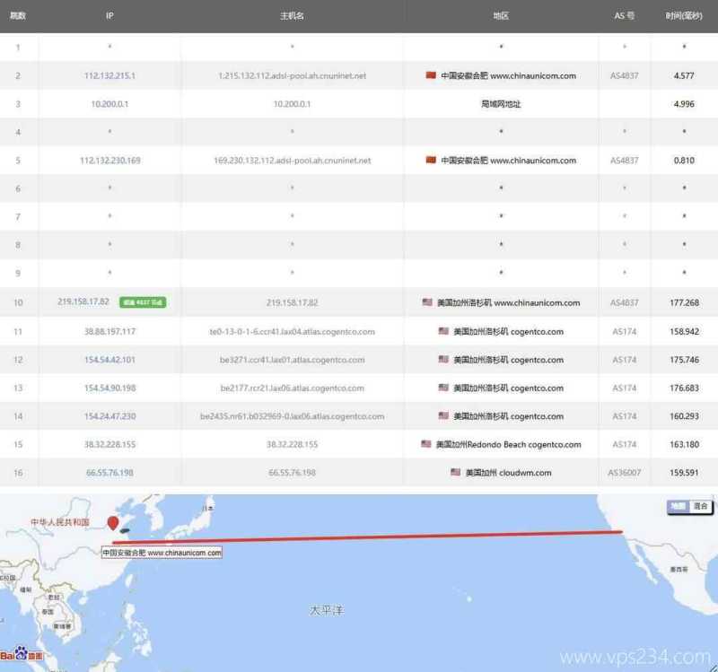Open IP address 112.132.215.1 link
Image resolution: width=718 pixels, height=672 pixels.
click(x=109, y=76)
